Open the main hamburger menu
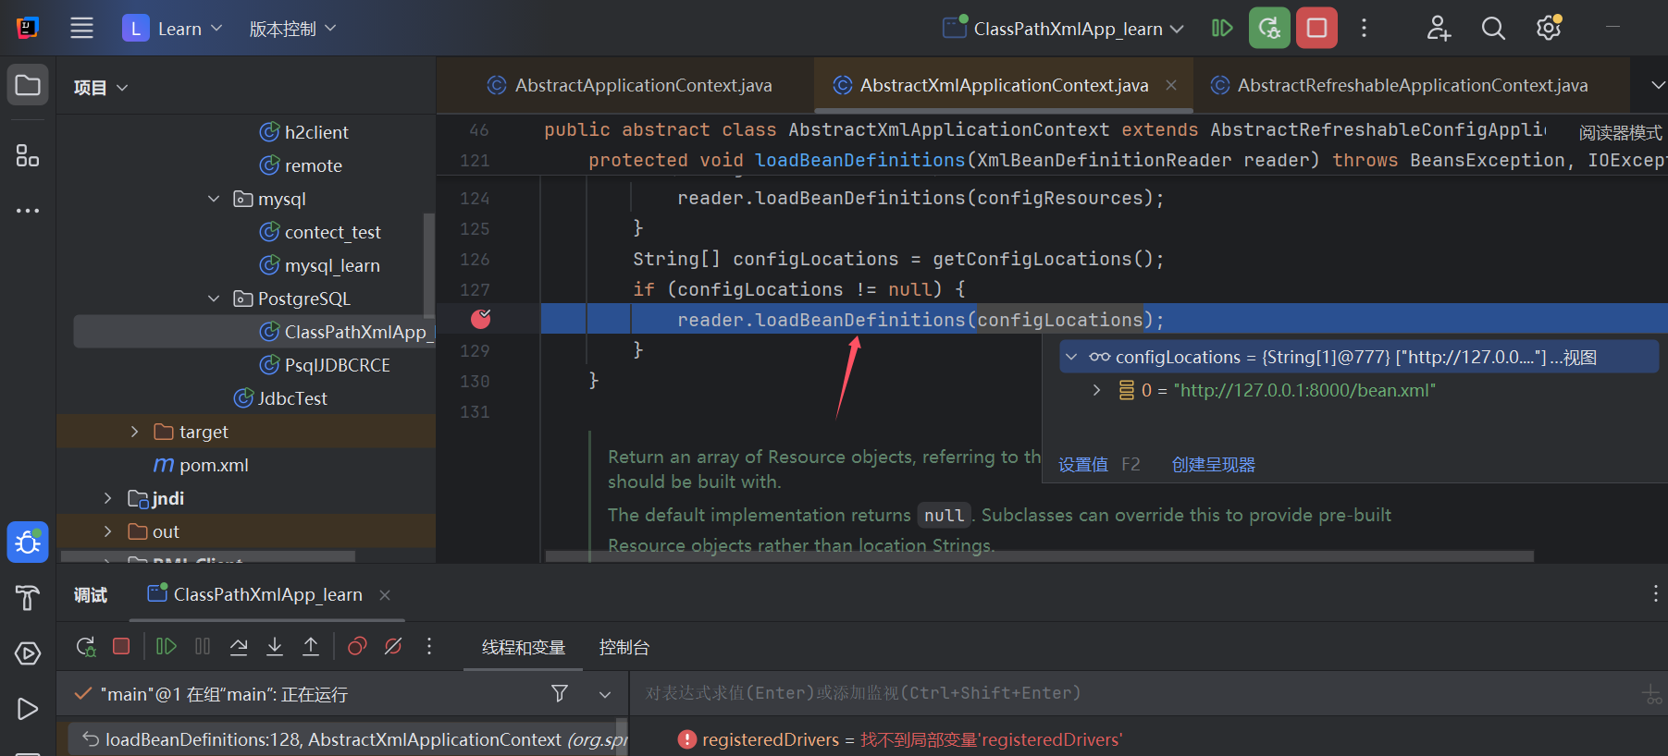The image size is (1668, 756). 81,28
